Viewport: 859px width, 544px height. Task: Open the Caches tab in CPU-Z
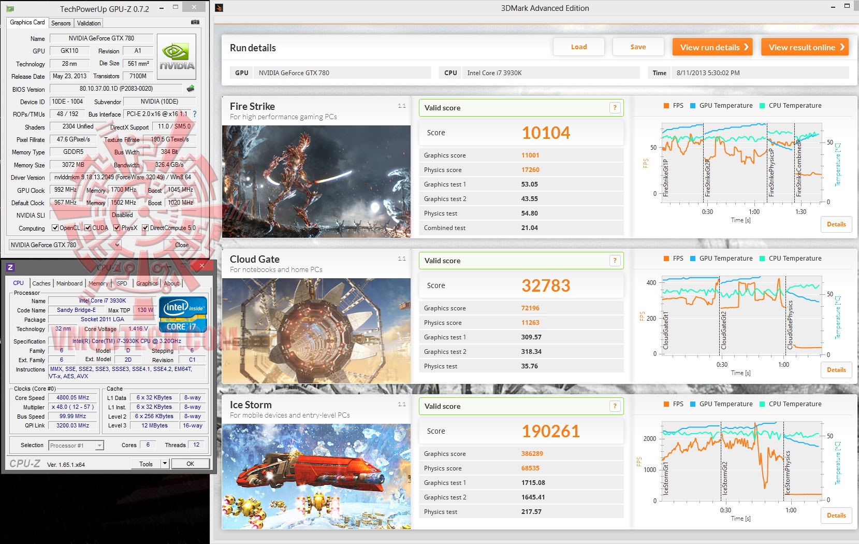click(41, 283)
